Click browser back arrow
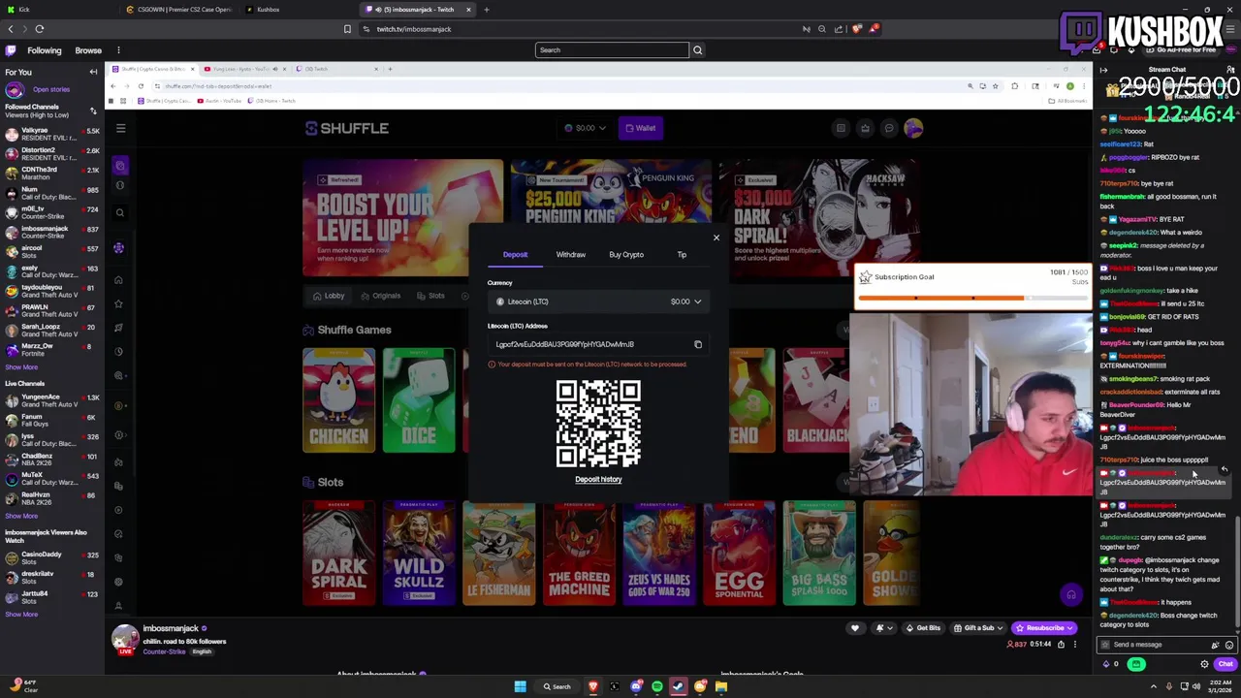Screen dimensions: 1241x698 pyautogui.click(x=11, y=29)
